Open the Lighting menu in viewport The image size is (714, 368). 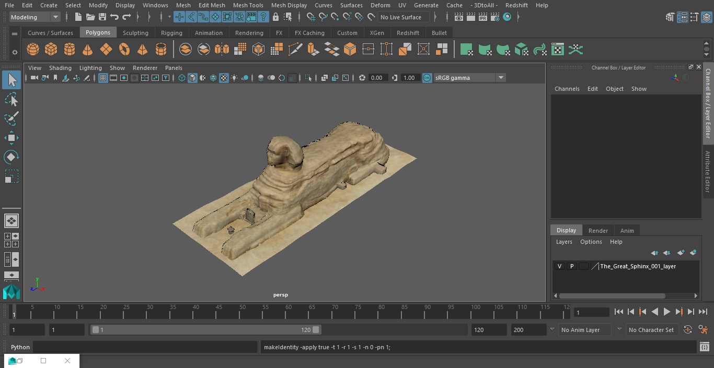pos(90,68)
